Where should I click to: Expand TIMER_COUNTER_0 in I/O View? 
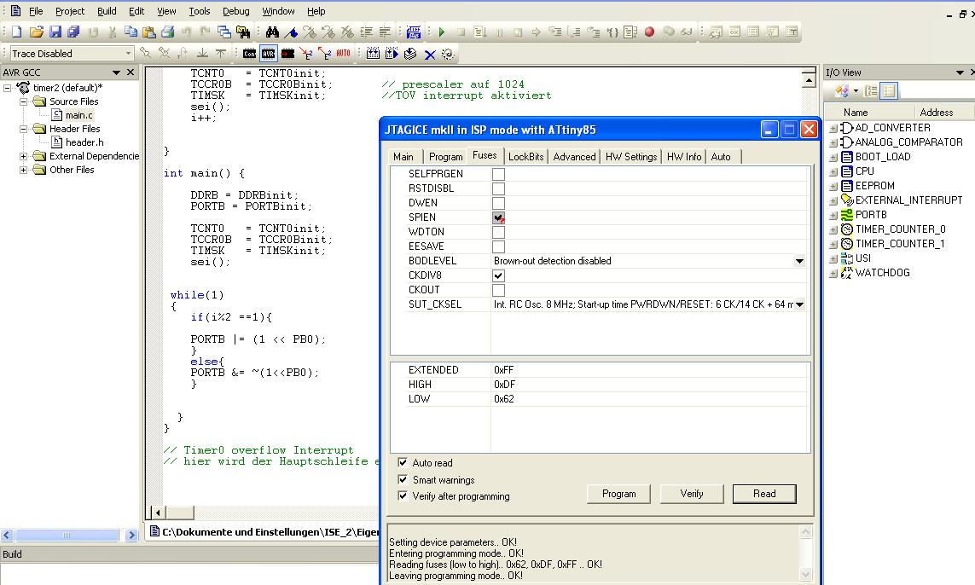click(833, 229)
